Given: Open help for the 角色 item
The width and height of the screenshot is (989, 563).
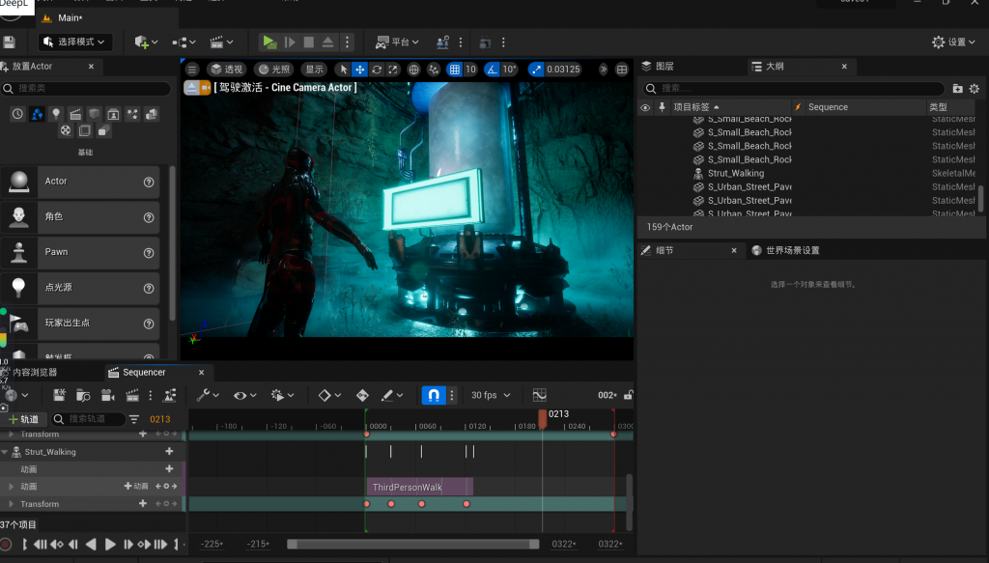Looking at the screenshot, I should tap(149, 217).
